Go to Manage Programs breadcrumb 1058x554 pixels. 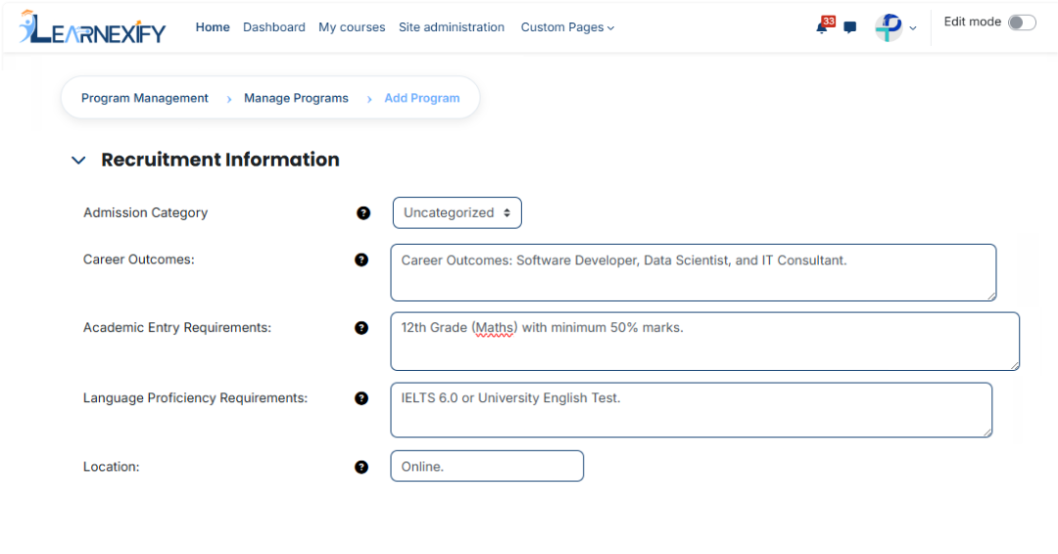tap(296, 99)
